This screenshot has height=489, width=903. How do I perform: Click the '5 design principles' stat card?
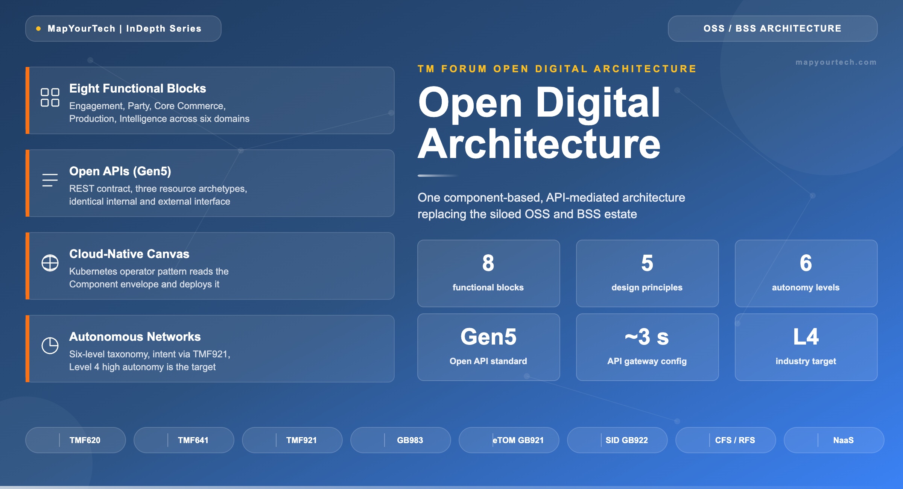(648, 273)
